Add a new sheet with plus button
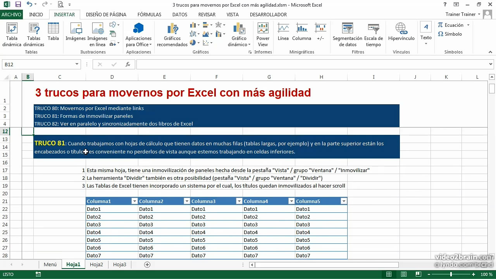 (147, 265)
